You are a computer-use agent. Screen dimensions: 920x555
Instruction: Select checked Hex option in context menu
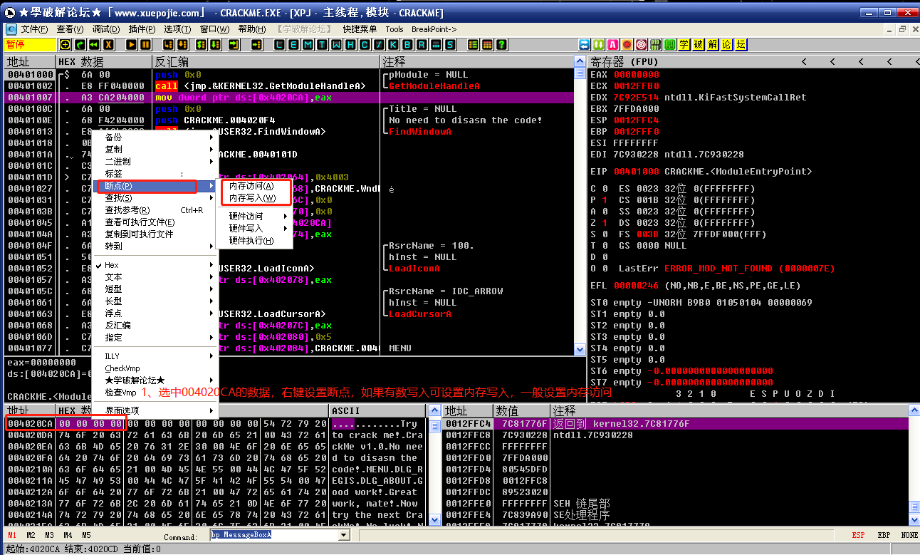click(112, 265)
